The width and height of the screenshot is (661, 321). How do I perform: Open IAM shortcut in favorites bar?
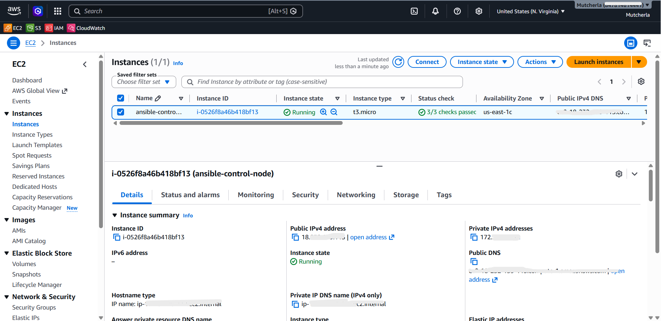(54, 28)
